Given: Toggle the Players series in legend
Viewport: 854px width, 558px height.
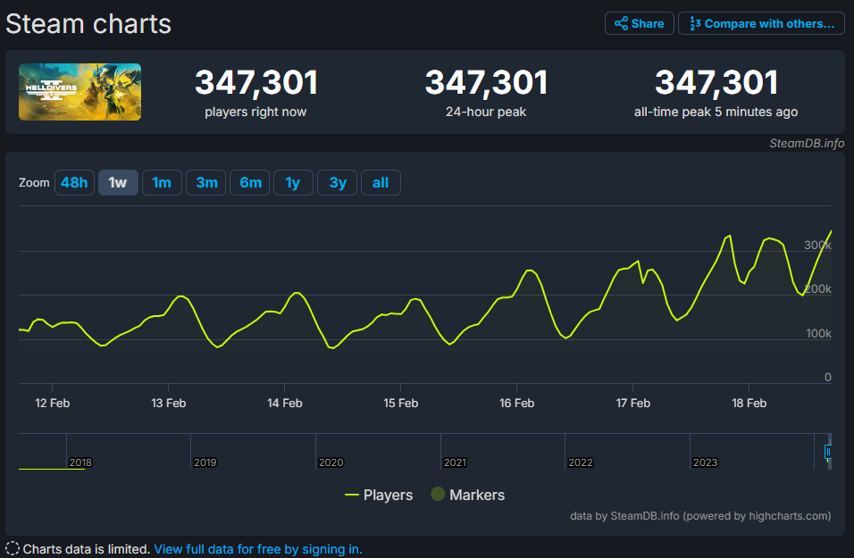Looking at the screenshot, I should [379, 495].
